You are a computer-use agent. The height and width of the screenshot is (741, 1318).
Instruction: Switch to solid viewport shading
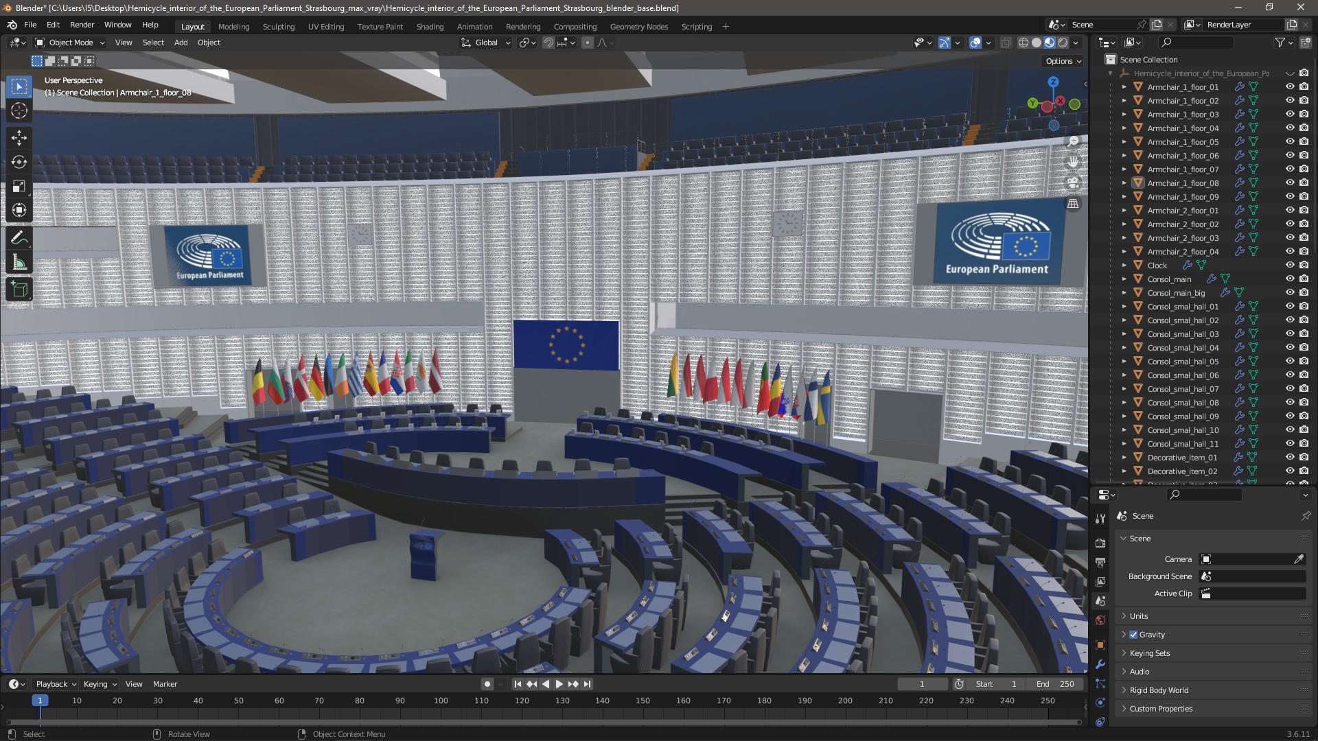point(1037,43)
